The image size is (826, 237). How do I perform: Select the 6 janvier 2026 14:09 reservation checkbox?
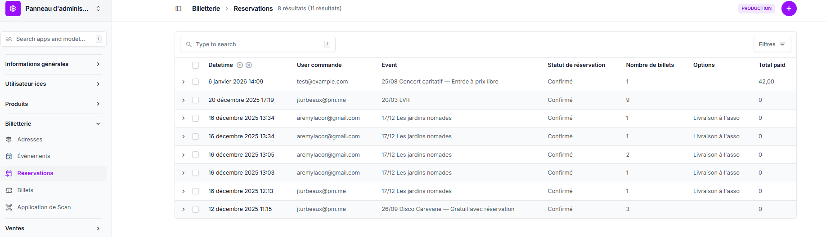[195, 82]
